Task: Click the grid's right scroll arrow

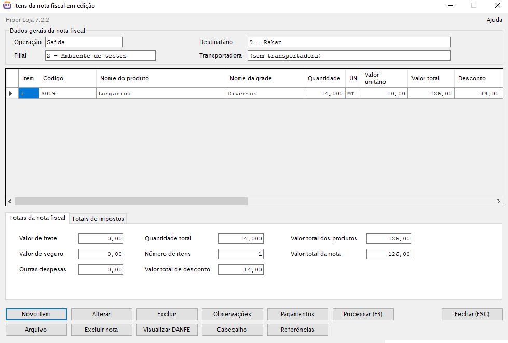Action: coord(498,201)
